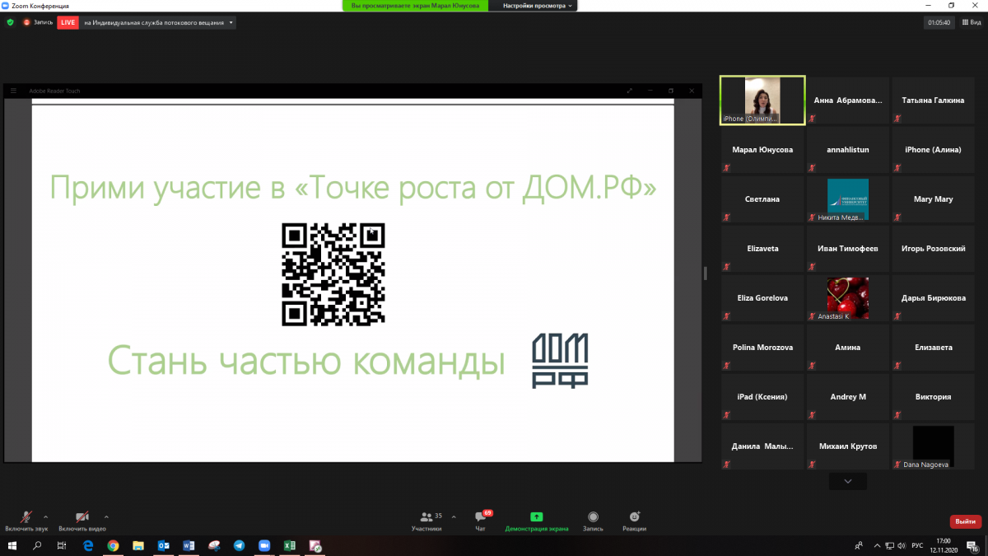This screenshot has width=988, height=556.
Task: Click the muted mic icon on Elizaveta's tile
Action: [726, 267]
